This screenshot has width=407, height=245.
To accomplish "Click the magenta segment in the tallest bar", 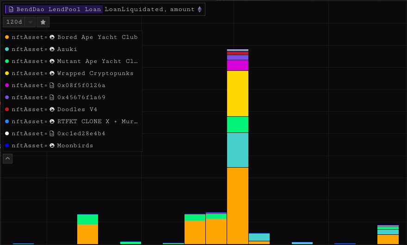I will [238, 65].
